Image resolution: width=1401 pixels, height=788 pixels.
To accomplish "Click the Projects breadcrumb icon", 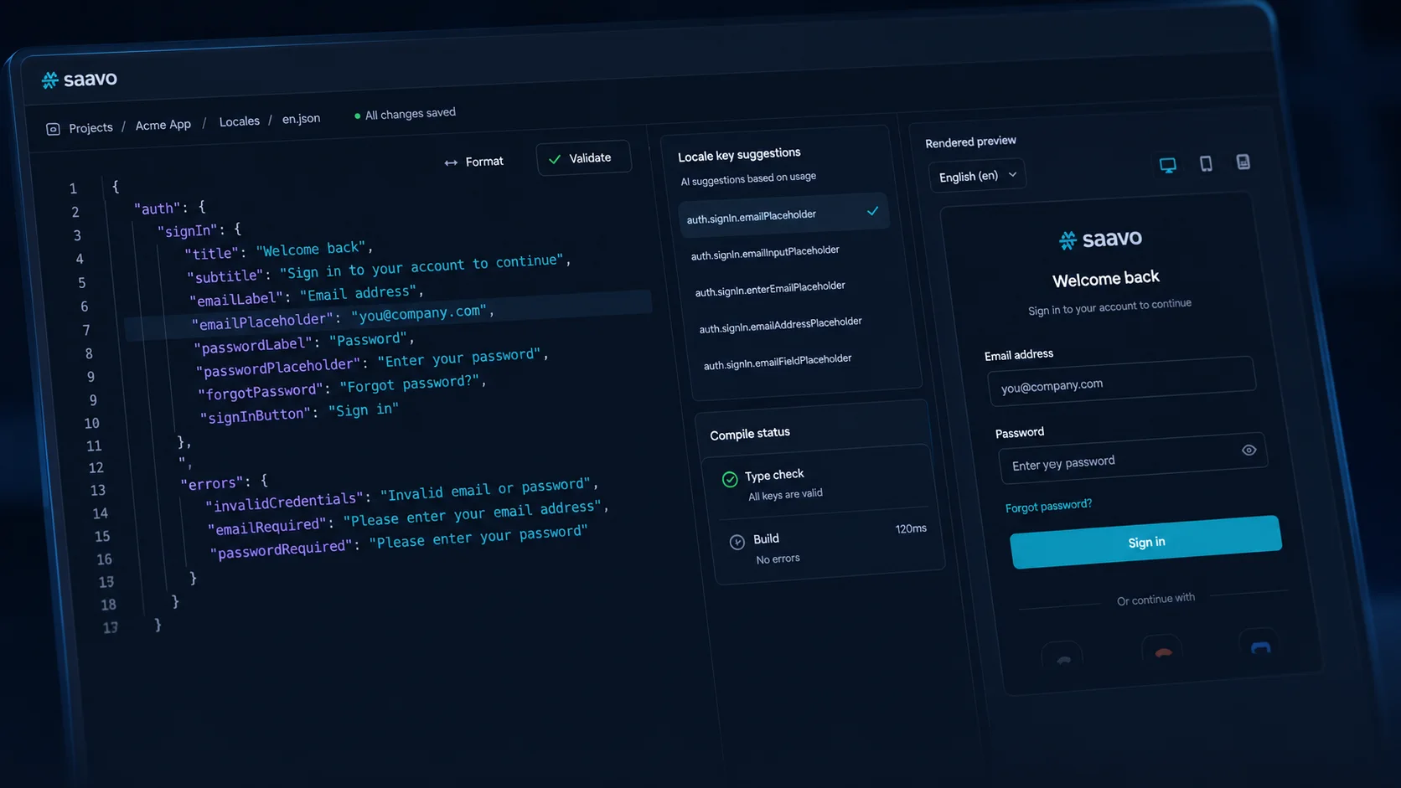I will (x=53, y=129).
